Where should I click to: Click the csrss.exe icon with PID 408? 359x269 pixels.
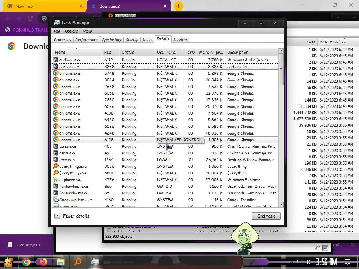click(x=55, y=146)
